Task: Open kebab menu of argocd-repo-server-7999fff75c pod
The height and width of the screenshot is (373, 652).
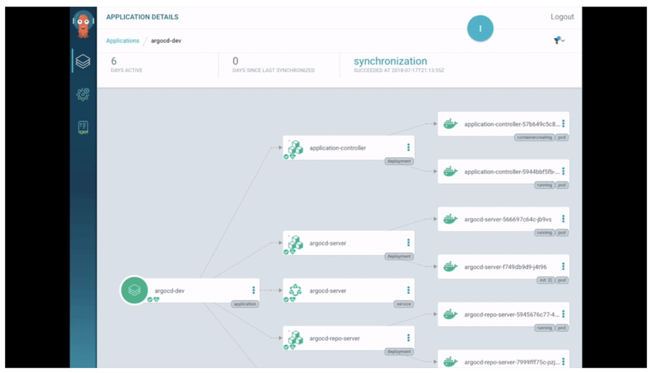Action: (x=563, y=362)
